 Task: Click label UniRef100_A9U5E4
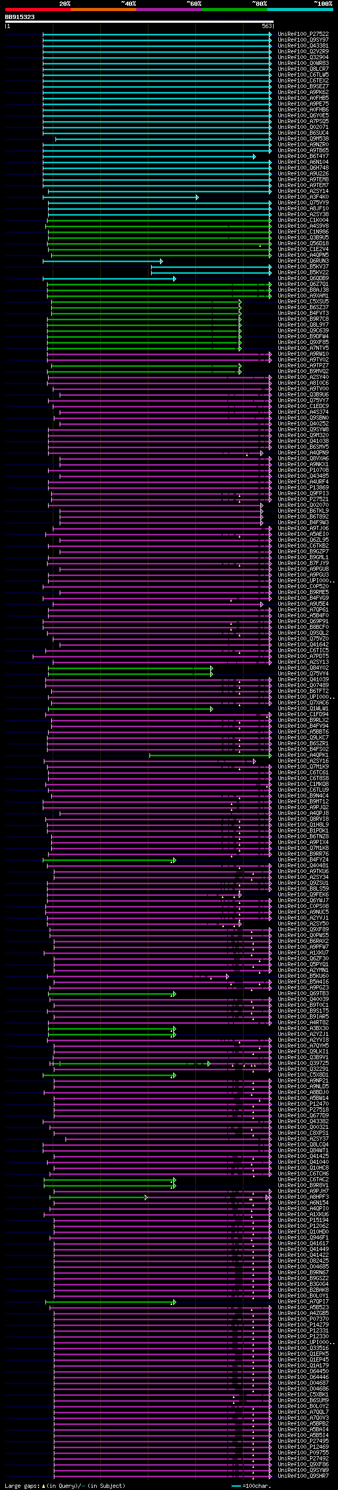pos(303,604)
